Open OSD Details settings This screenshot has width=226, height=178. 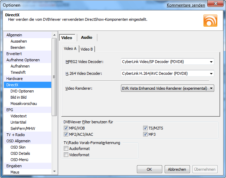tap(27, 153)
